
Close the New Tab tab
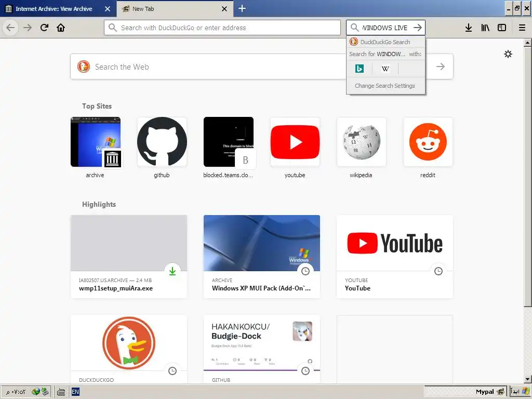click(224, 9)
